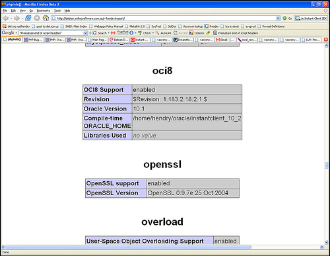Close the current tab with red X
The width and height of the screenshot is (330, 256).
(326, 40)
